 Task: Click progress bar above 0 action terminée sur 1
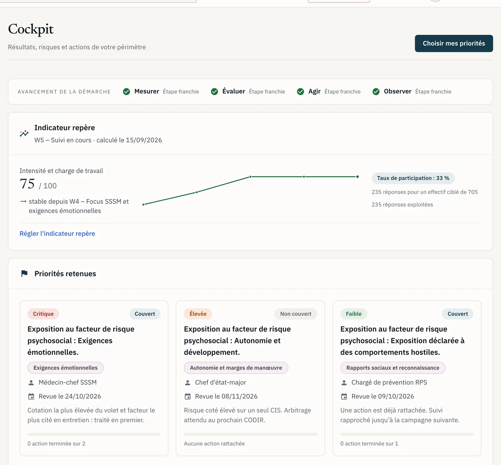coord(407,434)
